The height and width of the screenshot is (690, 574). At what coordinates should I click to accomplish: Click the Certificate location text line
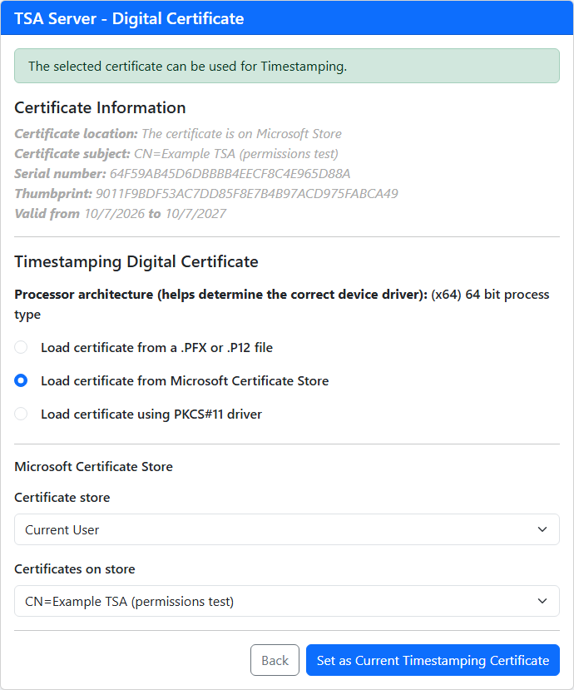point(178,134)
